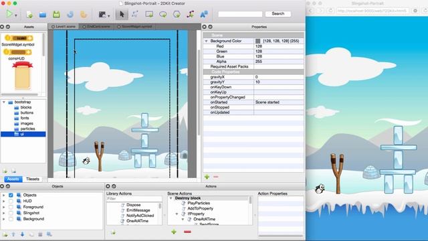The image size is (428, 241).
Task: Select the images folder
Action: (27, 123)
